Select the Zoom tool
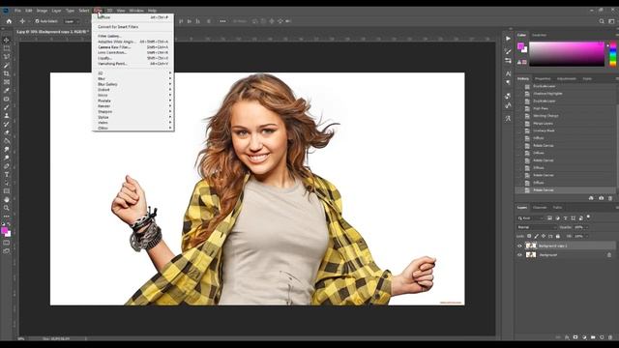The image size is (619, 348). click(7, 208)
